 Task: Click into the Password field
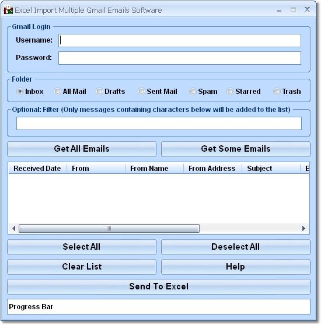[180, 58]
